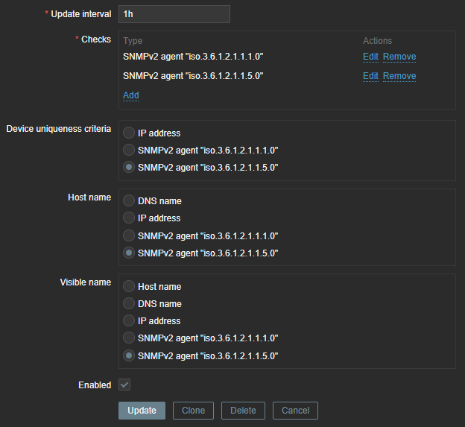Click the Update interval input field

point(174,14)
